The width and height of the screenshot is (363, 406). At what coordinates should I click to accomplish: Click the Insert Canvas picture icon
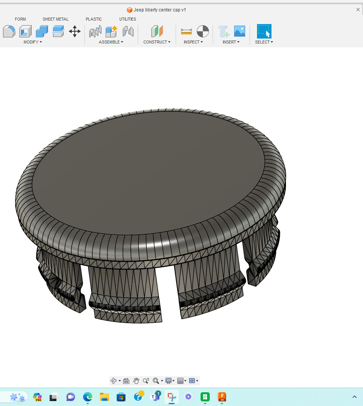(239, 31)
